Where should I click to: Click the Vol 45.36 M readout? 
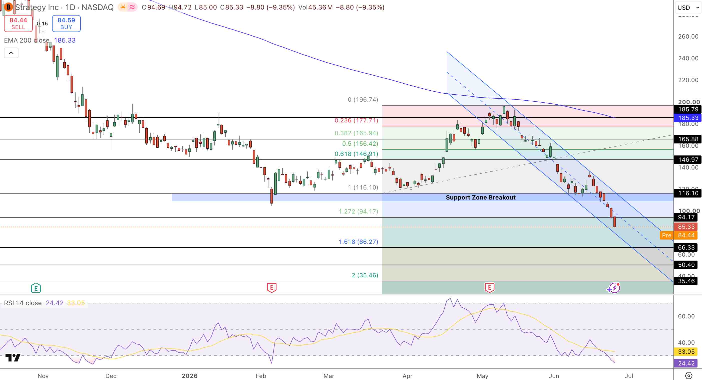(x=315, y=7)
